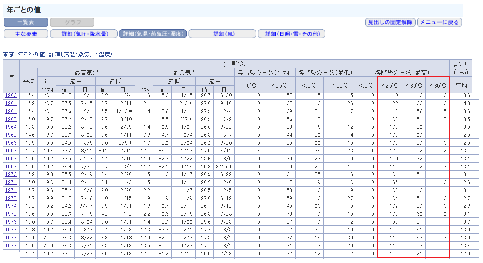483x263 pixels.
Task: Click the 気温(℃) column group header
Action: (234, 64)
